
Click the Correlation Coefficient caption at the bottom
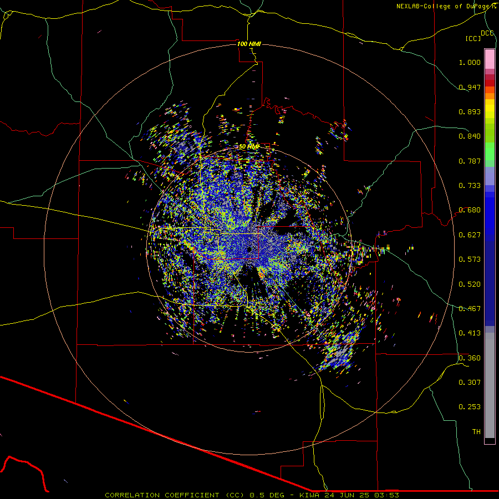[252, 495]
